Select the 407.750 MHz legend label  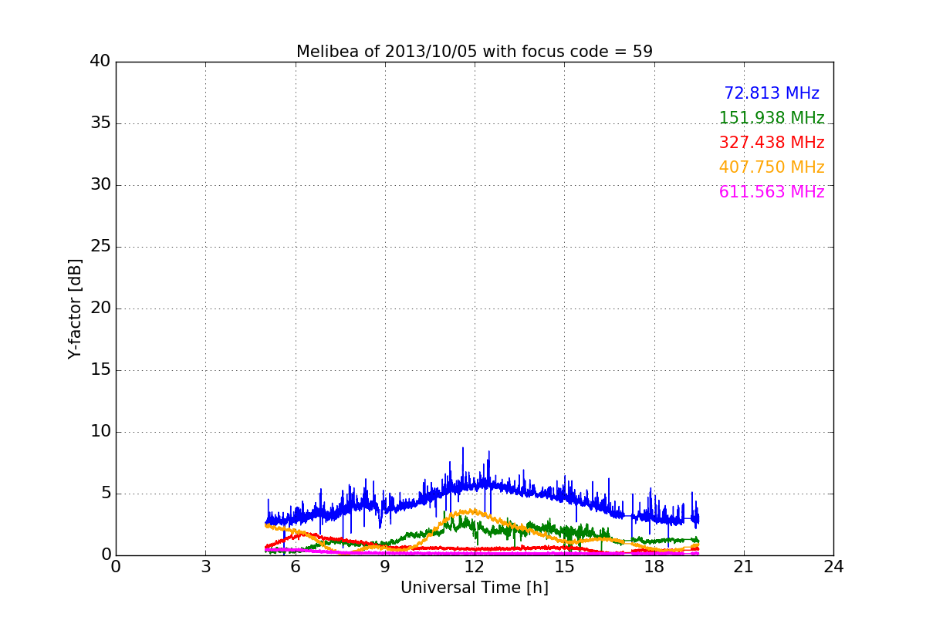point(772,167)
